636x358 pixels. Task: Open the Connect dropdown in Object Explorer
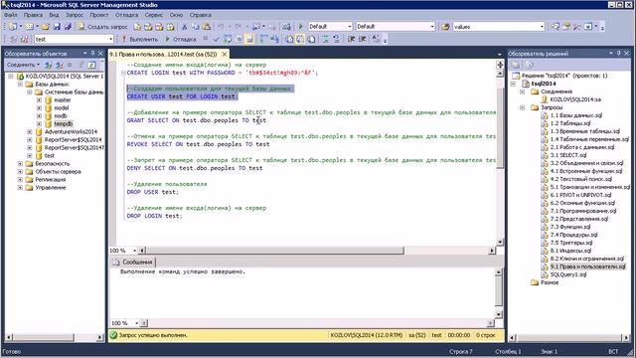(23, 65)
